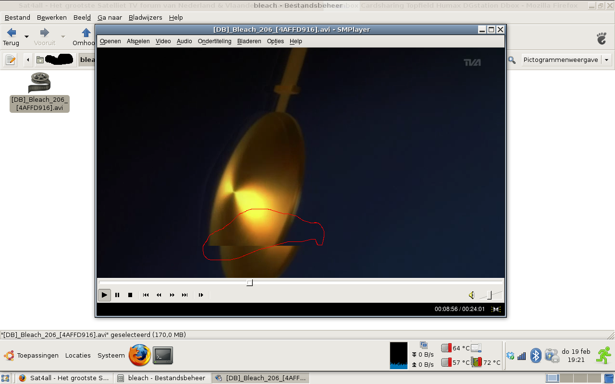The image size is (615, 384).
Task: Open the Opties menu in SMPlayer
Action: pos(276,41)
